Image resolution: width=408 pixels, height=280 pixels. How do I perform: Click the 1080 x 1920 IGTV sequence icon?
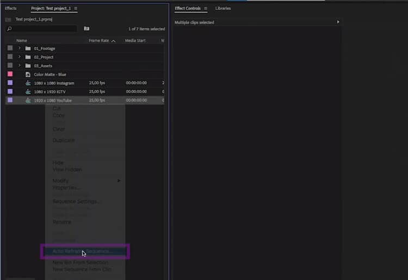point(28,92)
